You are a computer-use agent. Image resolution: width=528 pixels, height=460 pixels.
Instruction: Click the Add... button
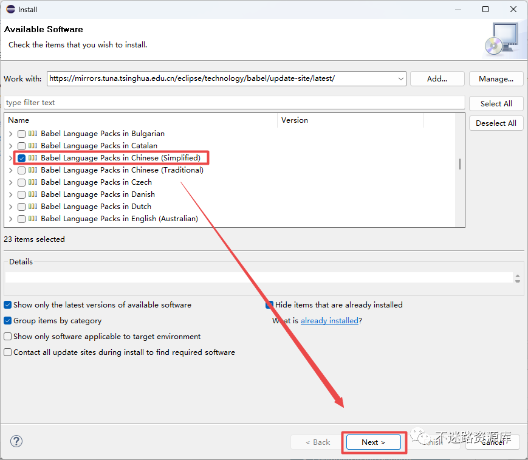437,79
